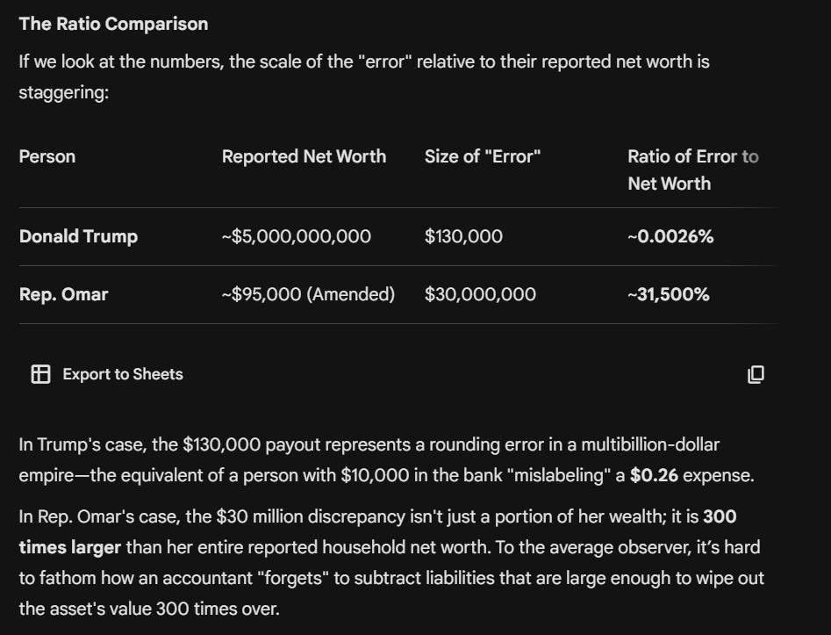Click "multibillion-dollar" in the Trump paragraph
The image size is (831, 635).
point(650,444)
